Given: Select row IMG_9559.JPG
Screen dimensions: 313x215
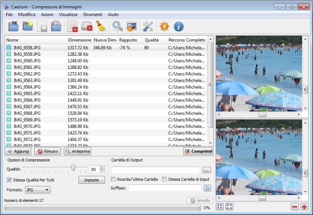Looking at the screenshot, I should click(106, 54).
